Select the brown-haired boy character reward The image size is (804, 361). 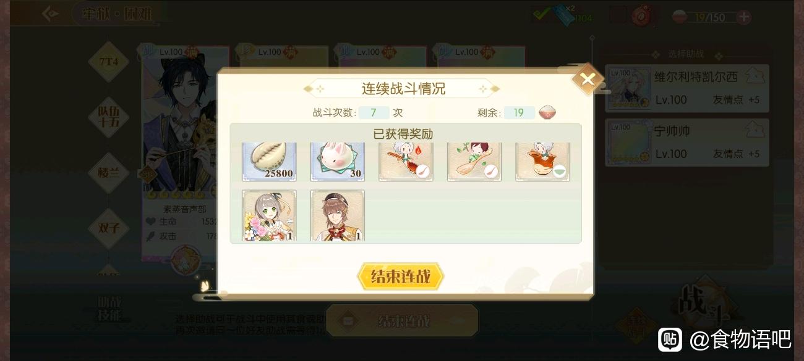coord(337,215)
